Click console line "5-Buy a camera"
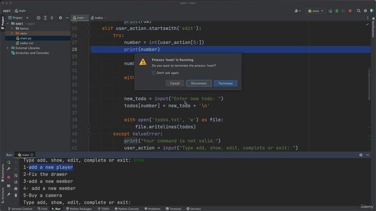 [x=42, y=195]
